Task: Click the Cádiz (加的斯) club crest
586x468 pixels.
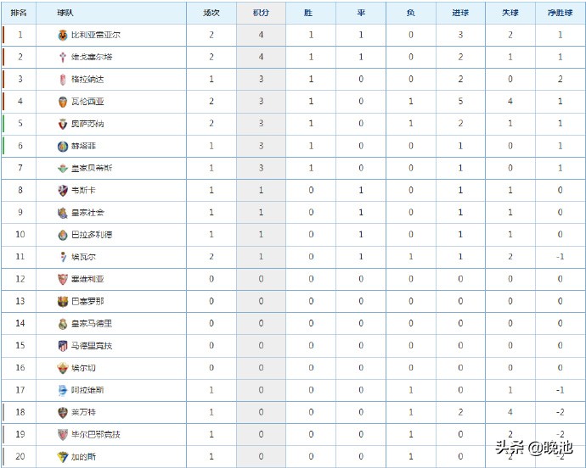Action: click(63, 456)
